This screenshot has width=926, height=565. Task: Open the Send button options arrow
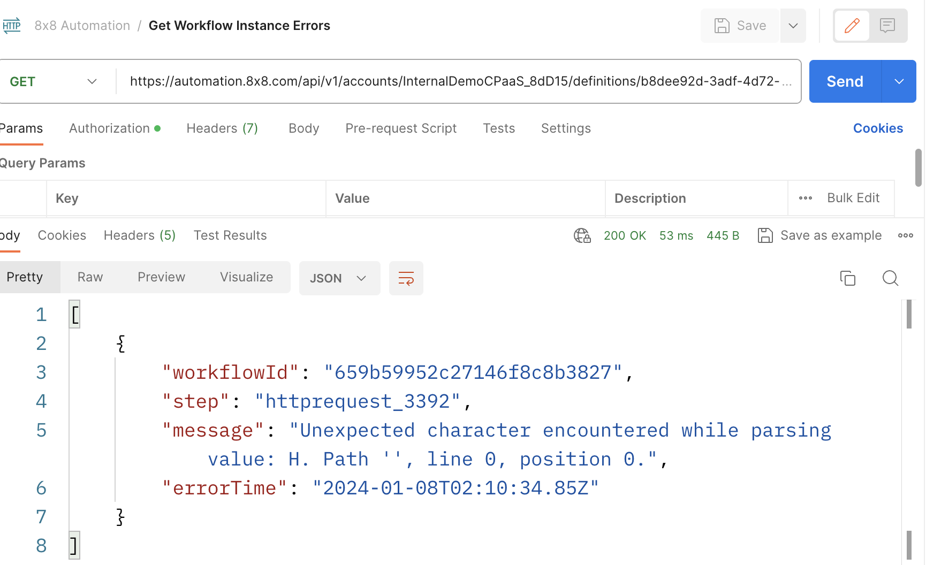click(x=899, y=81)
